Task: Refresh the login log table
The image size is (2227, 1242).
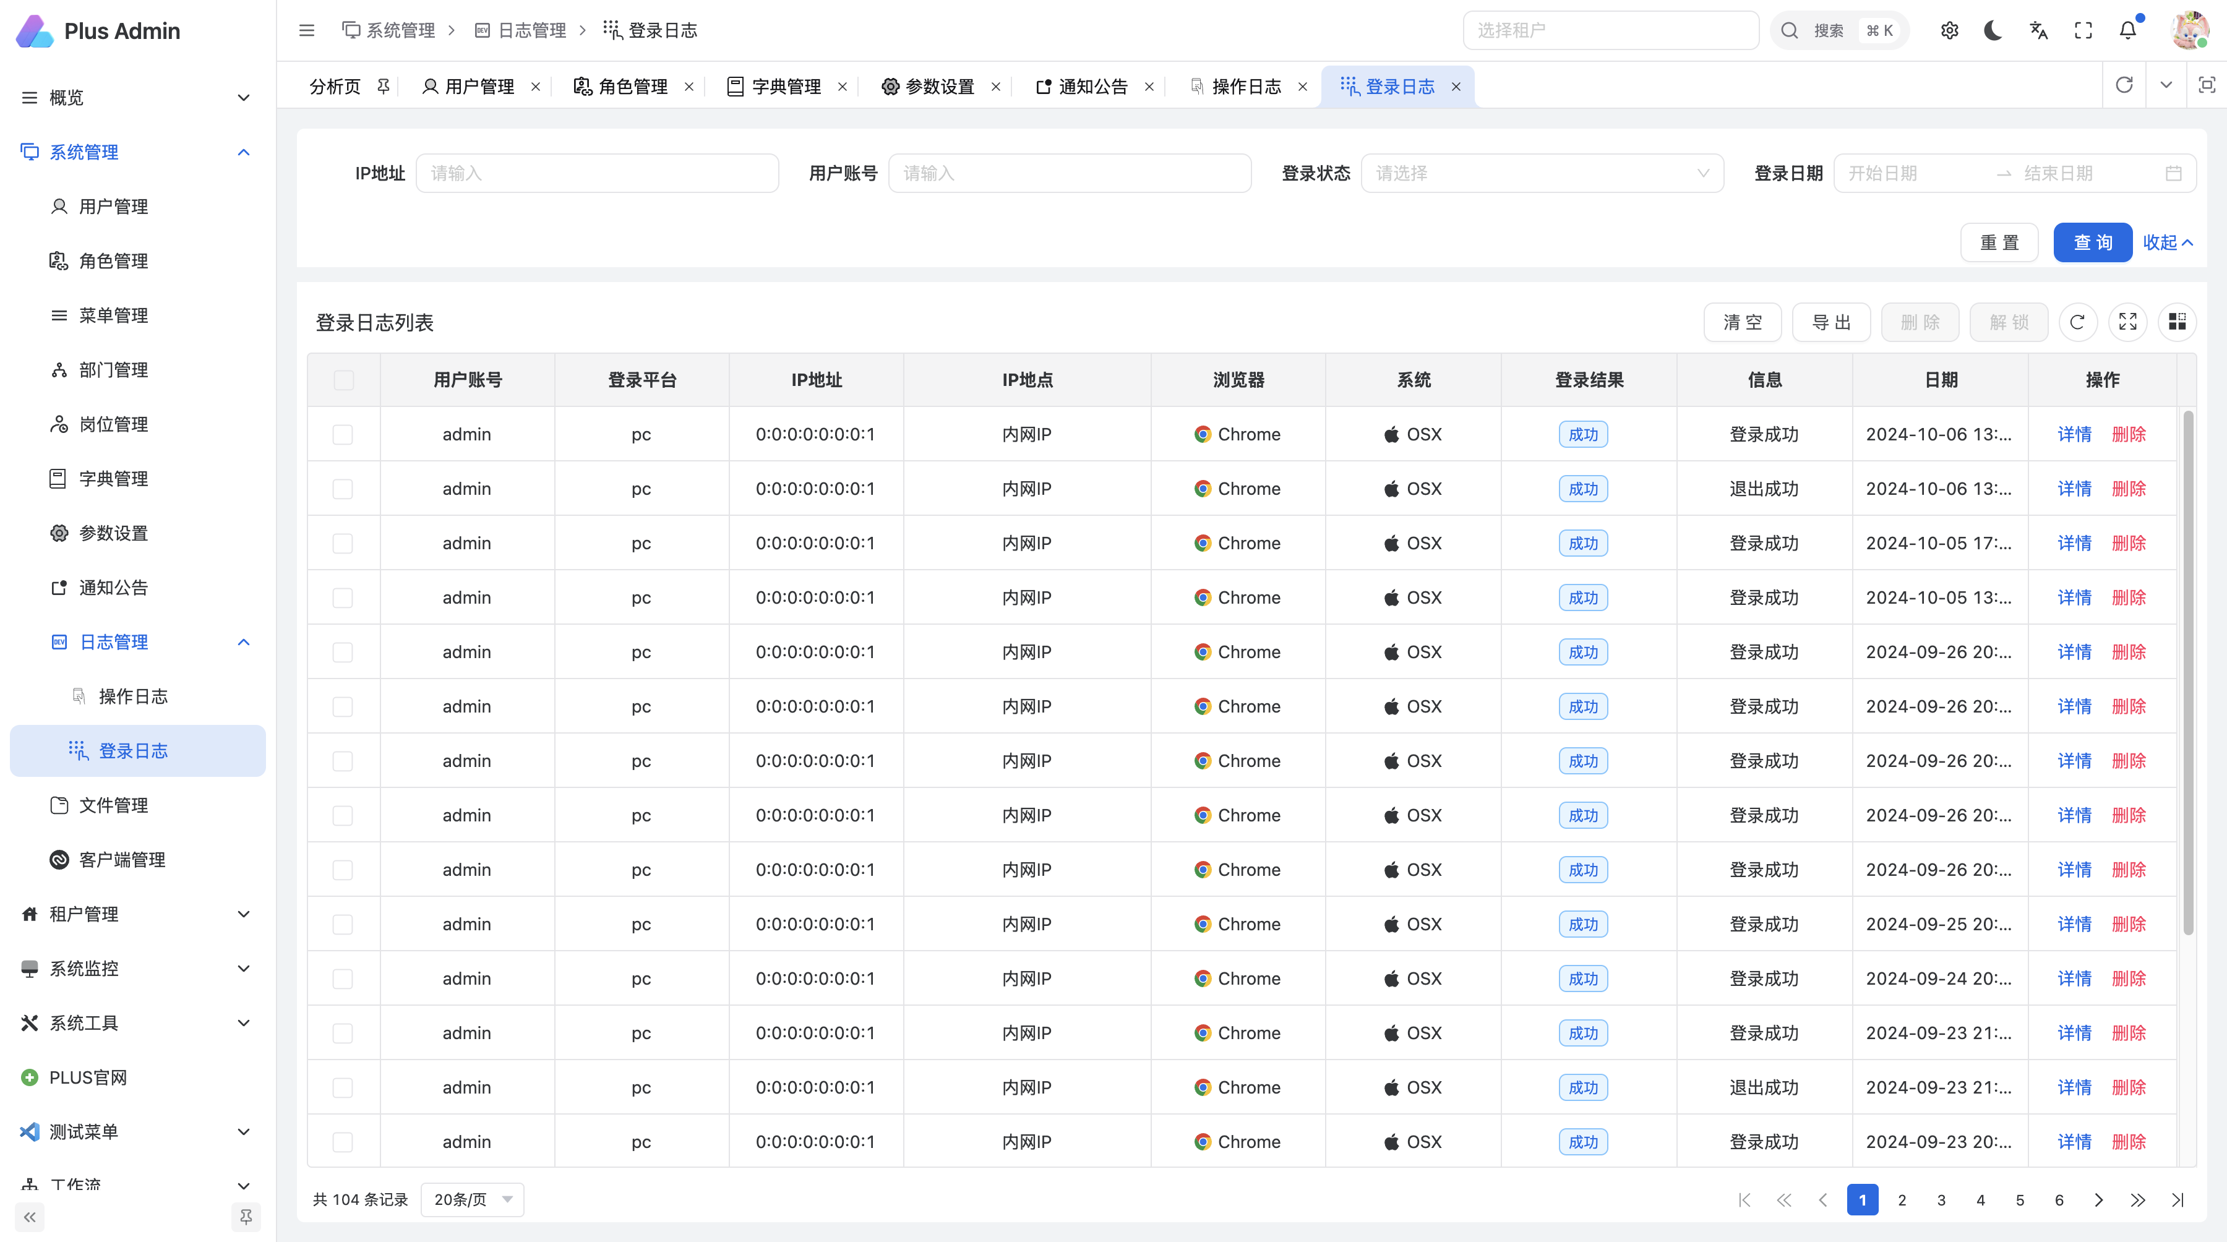Action: 2077,322
